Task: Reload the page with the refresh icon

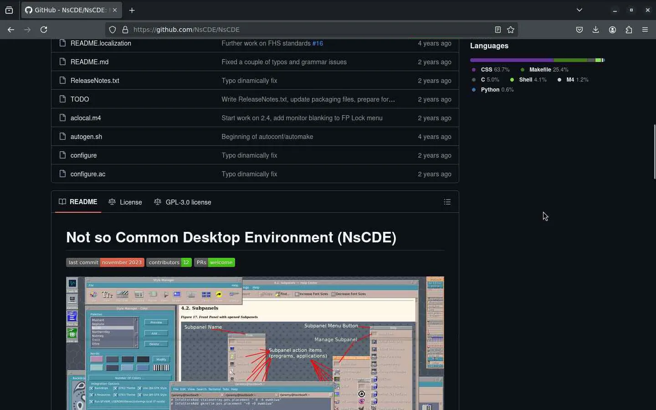Action: pos(44,30)
